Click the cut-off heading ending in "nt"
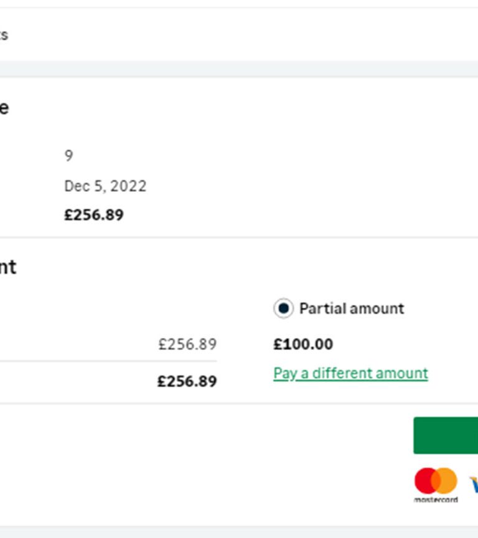The width and height of the screenshot is (478, 538). [x=8, y=267]
